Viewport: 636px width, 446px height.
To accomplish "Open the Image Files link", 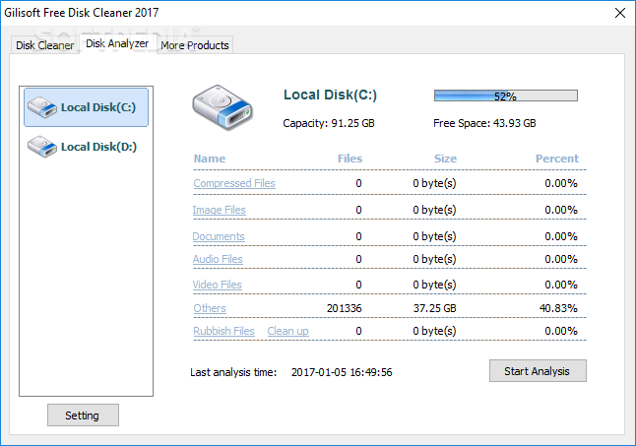I will [219, 210].
